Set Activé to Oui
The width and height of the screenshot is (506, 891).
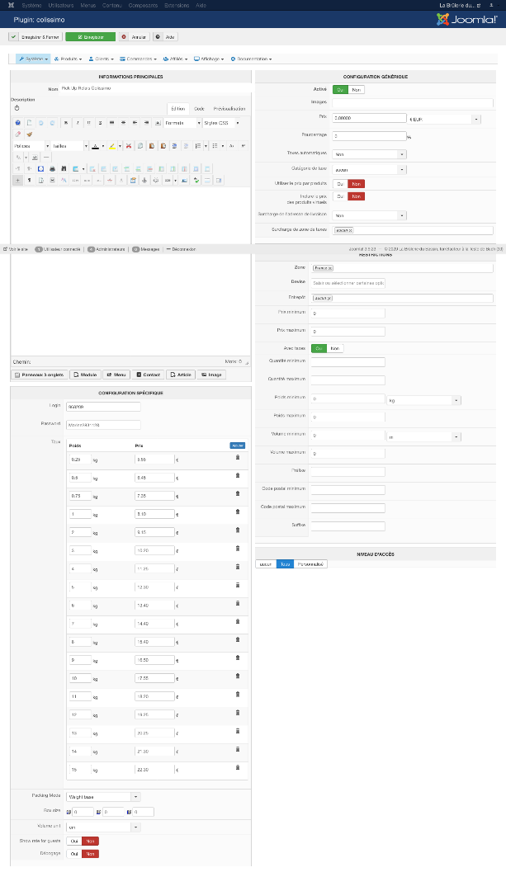[340, 90]
